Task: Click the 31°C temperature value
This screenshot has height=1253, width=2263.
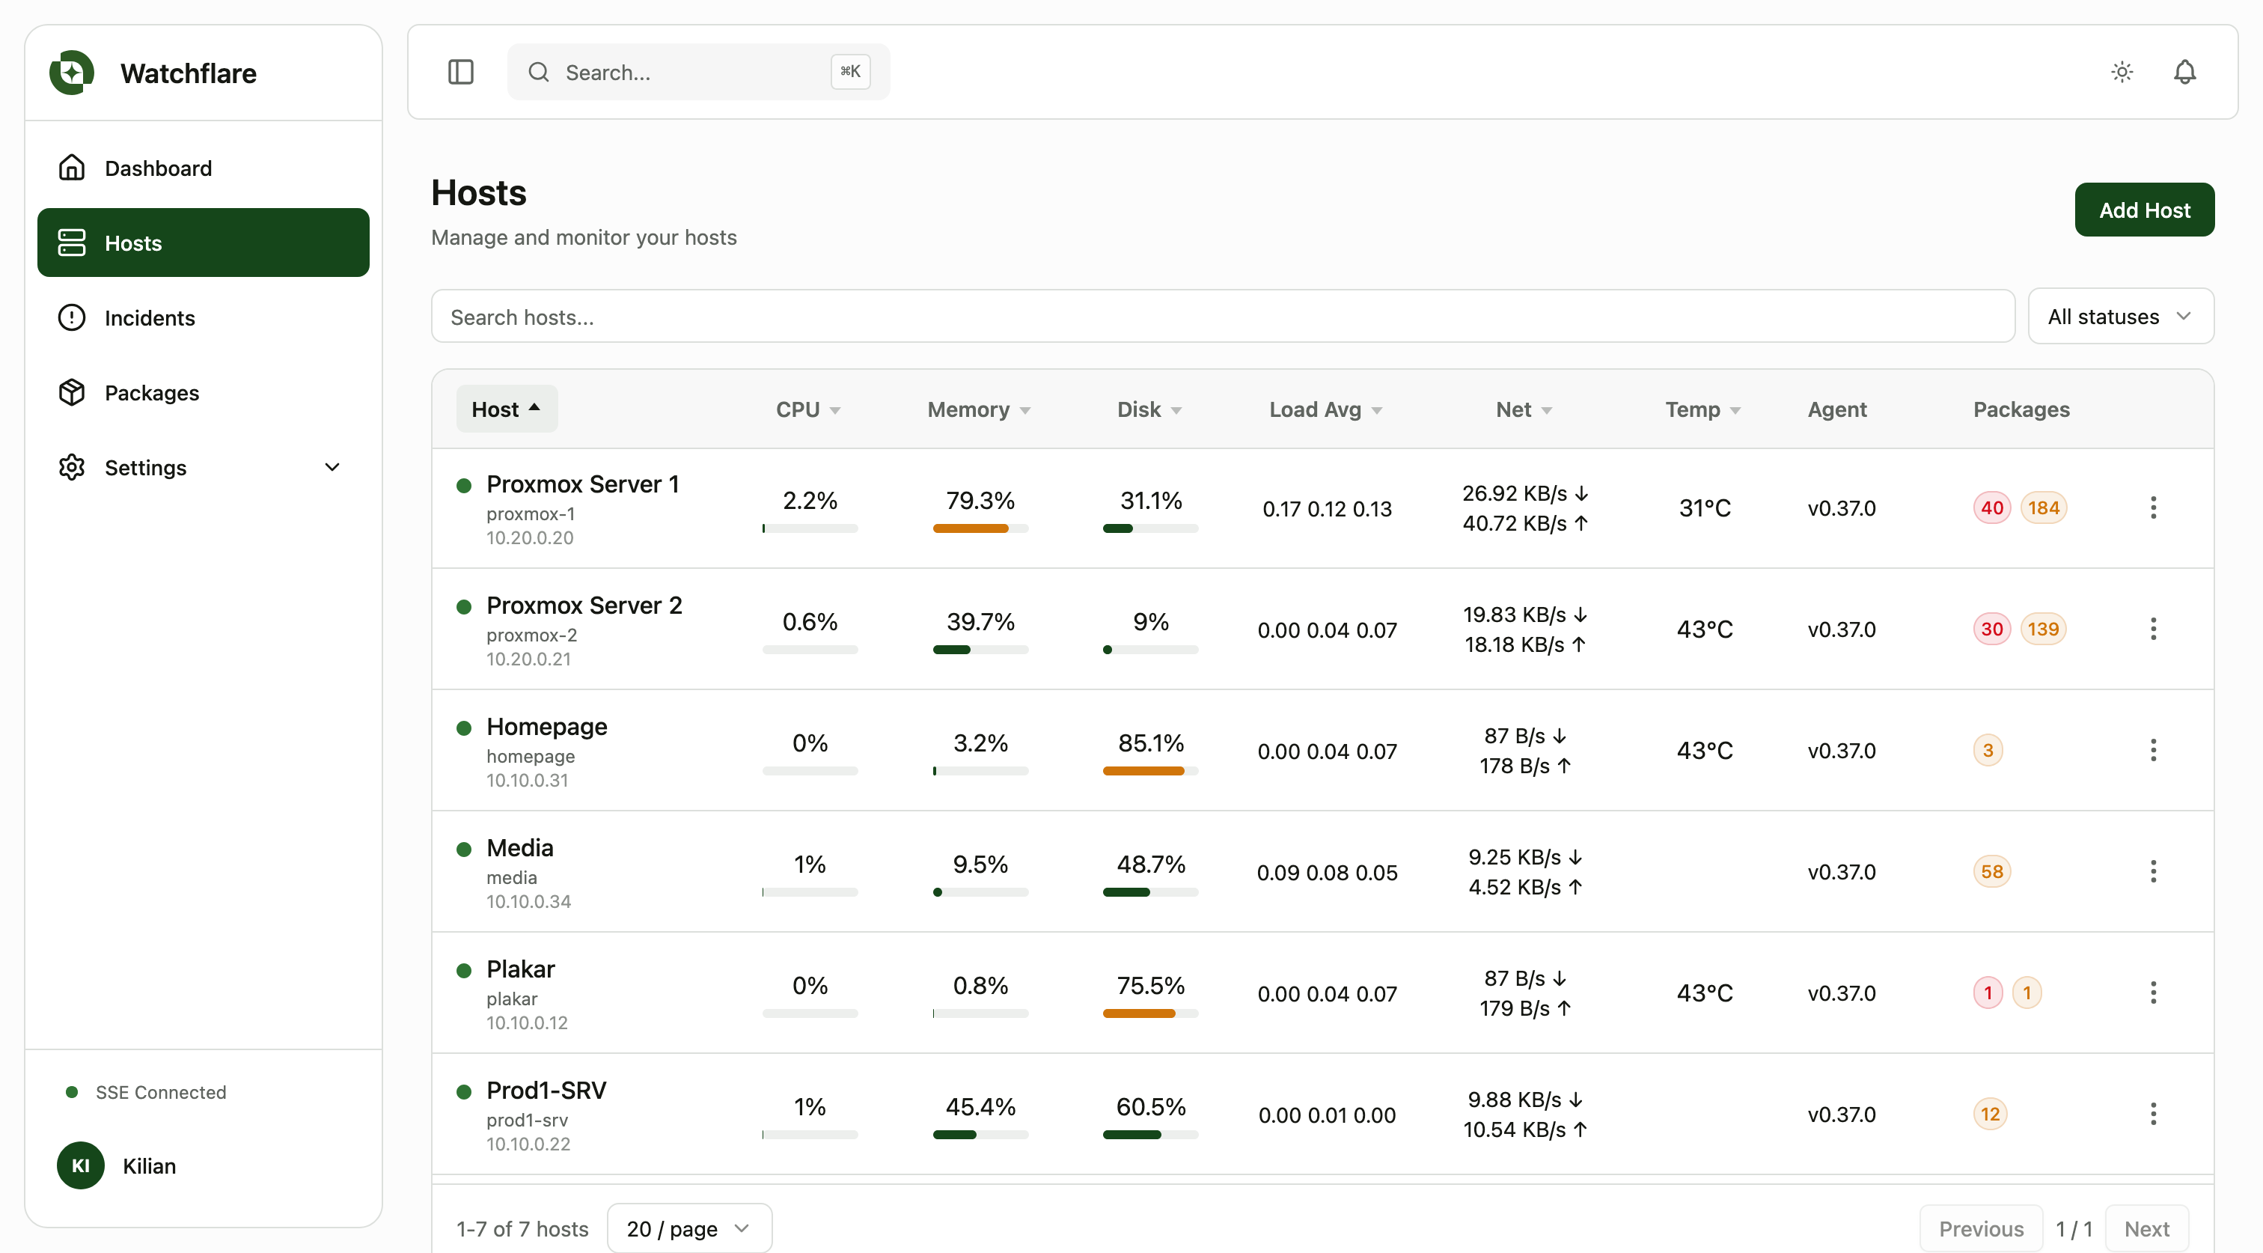Action: (x=1704, y=508)
